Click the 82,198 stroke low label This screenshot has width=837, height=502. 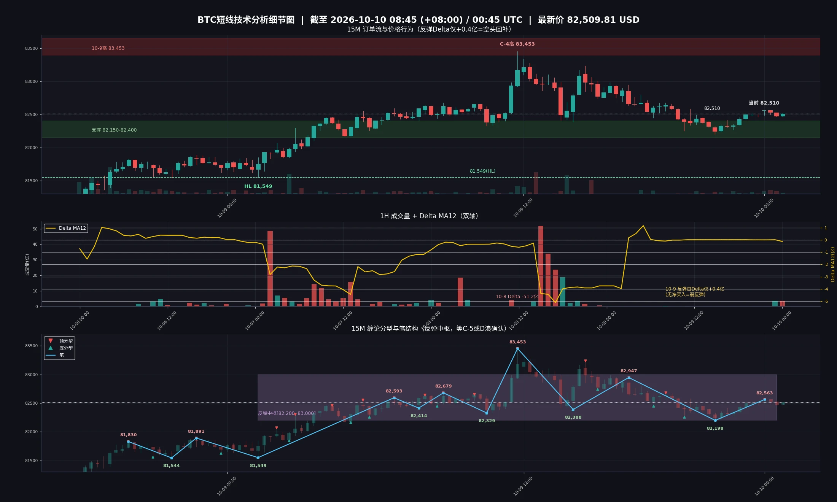coord(715,429)
